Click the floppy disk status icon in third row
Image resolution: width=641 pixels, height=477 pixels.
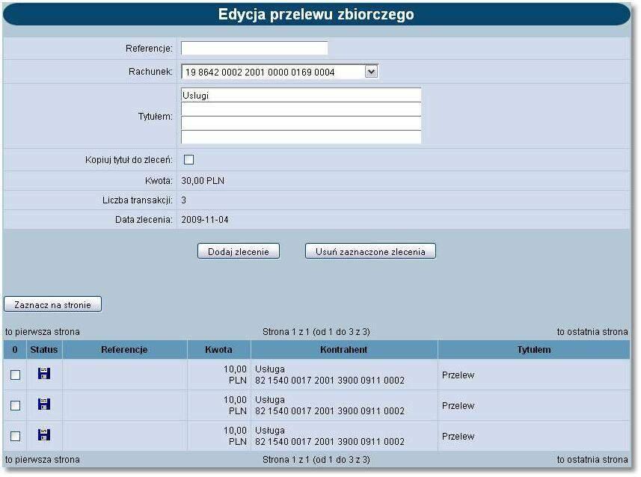tap(43, 434)
